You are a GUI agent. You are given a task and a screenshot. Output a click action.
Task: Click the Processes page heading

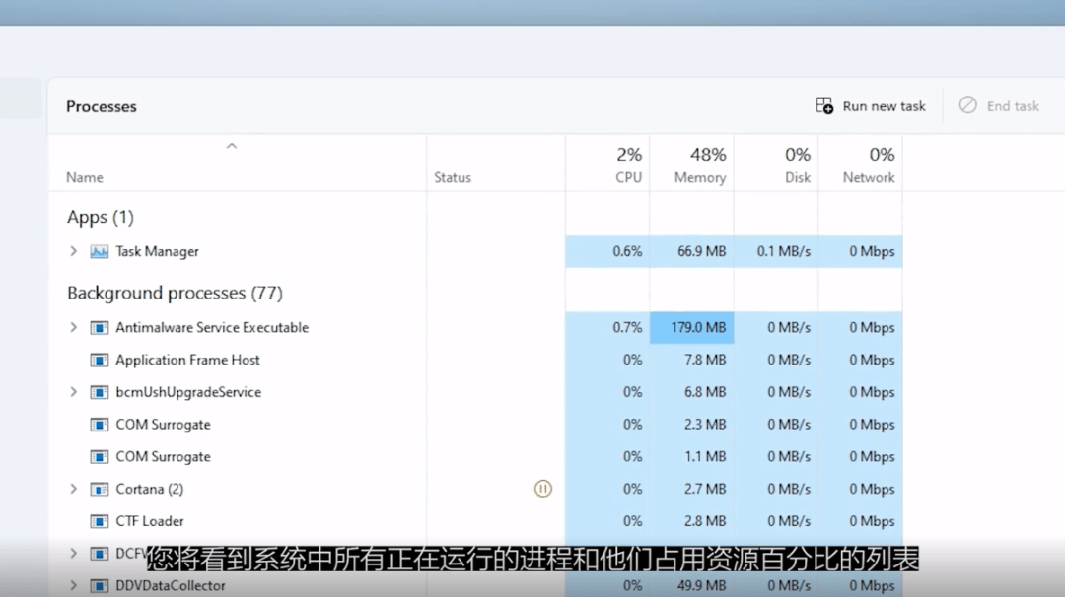[102, 106]
